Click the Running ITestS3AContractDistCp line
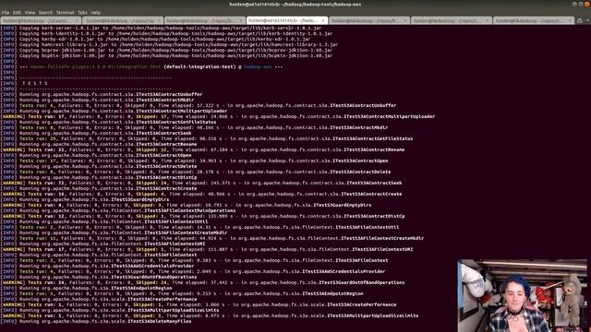The width and height of the screenshot is (591, 332). pos(99,177)
